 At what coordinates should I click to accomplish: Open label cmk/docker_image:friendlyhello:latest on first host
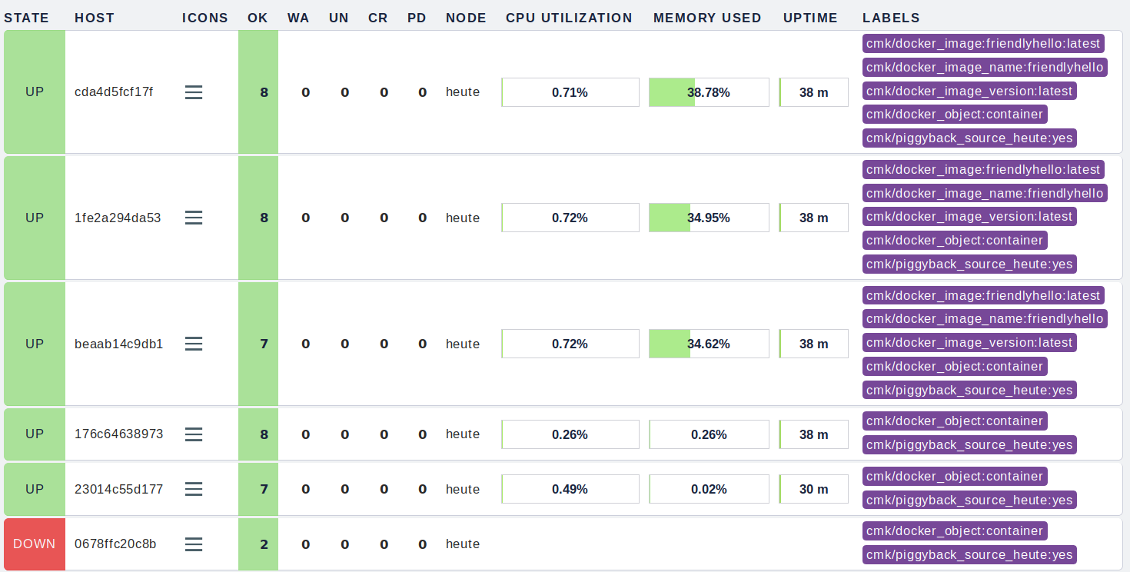coord(984,43)
